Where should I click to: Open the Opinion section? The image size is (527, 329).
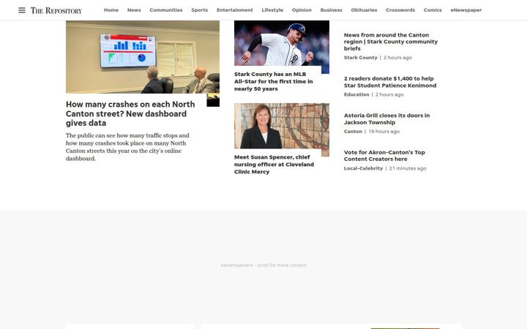pyautogui.click(x=302, y=10)
